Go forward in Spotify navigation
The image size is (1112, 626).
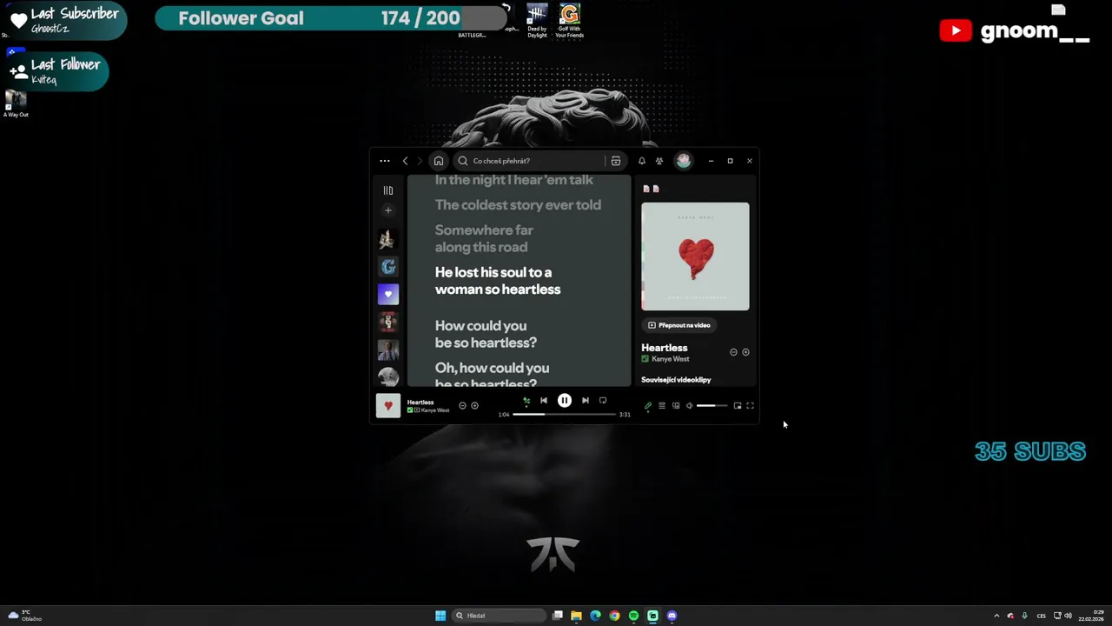420,161
